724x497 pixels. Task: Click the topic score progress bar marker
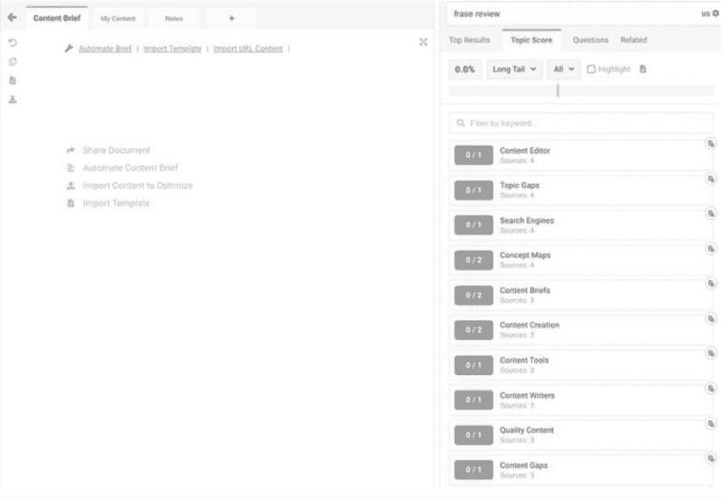click(x=558, y=90)
